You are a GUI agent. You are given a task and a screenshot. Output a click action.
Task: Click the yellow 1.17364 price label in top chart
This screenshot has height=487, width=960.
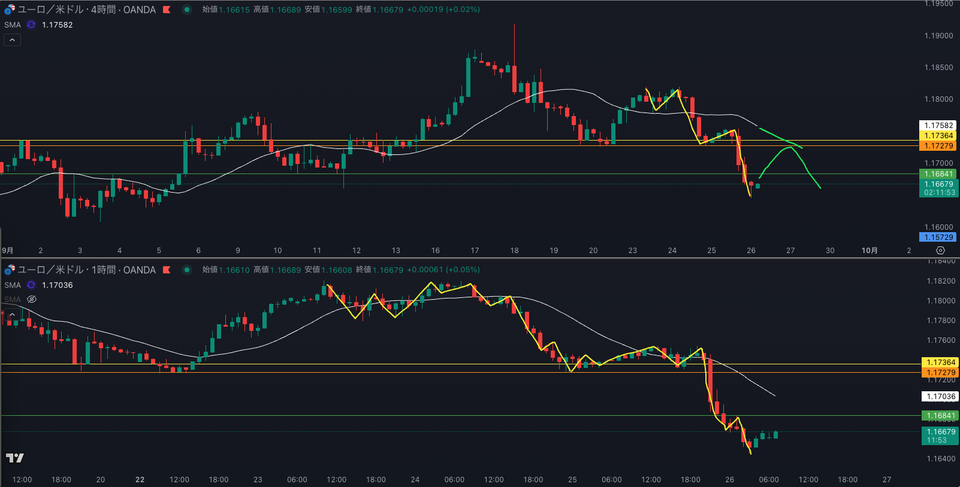click(938, 136)
